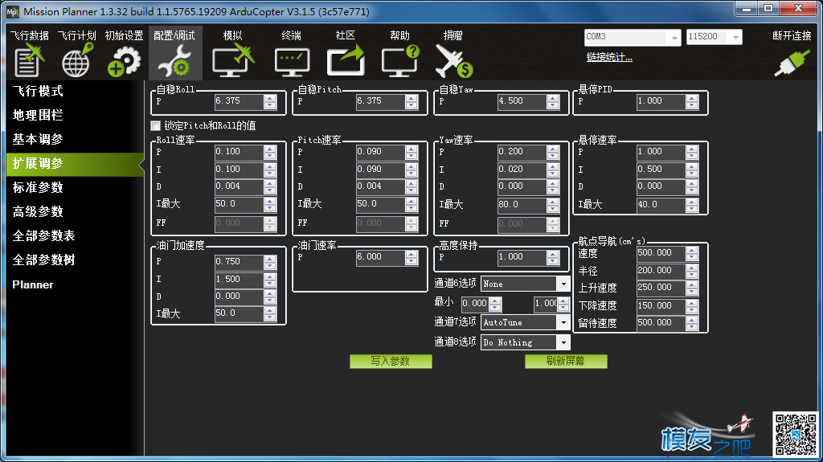Click the 自稳Pitch P value field
The width and height of the screenshot is (823, 462).
(x=380, y=101)
